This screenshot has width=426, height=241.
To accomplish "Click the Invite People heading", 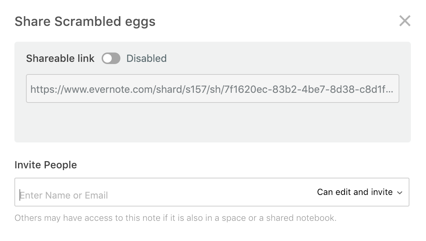I will coord(46,165).
